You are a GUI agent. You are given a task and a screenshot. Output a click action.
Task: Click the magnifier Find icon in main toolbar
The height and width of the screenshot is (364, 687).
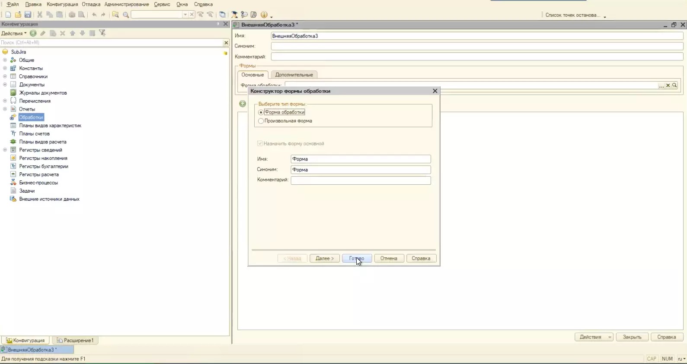pos(126,15)
